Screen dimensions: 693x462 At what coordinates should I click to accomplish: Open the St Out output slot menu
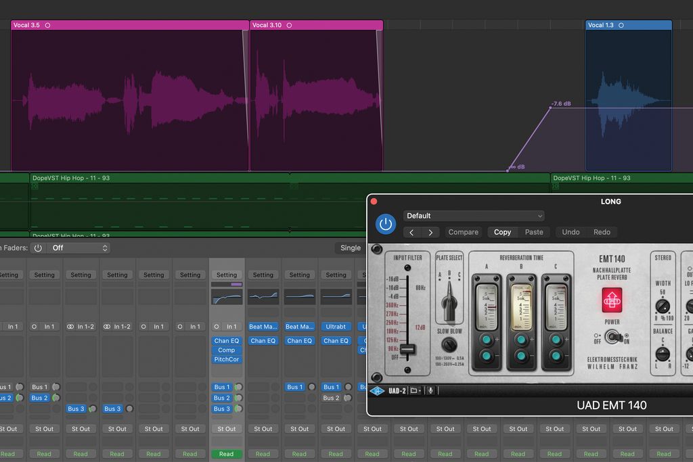(x=226, y=428)
